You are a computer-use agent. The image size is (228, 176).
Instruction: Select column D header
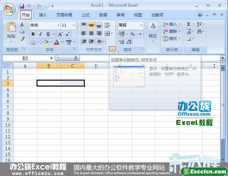(x=96, y=66)
